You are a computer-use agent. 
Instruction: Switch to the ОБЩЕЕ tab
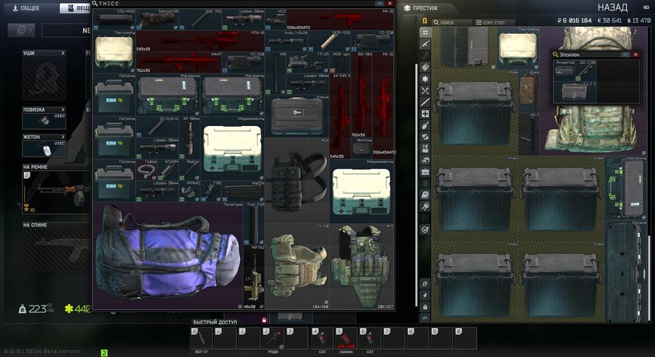(27, 8)
